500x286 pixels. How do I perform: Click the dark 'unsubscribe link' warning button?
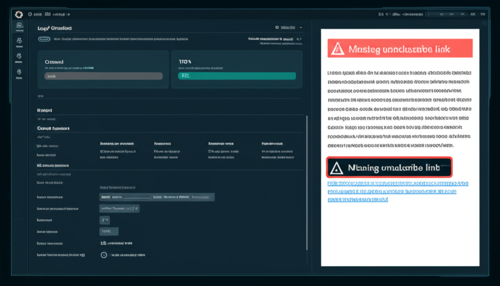pos(389,168)
